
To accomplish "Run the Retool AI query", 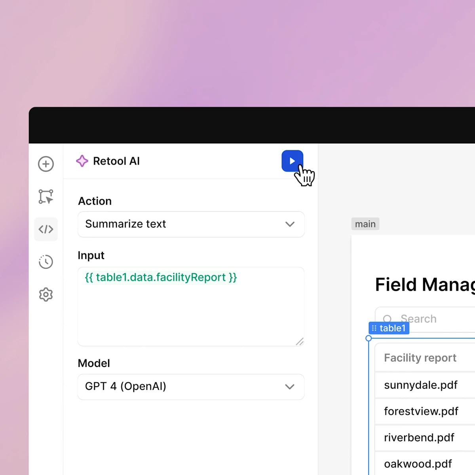I will pyautogui.click(x=292, y=161).
